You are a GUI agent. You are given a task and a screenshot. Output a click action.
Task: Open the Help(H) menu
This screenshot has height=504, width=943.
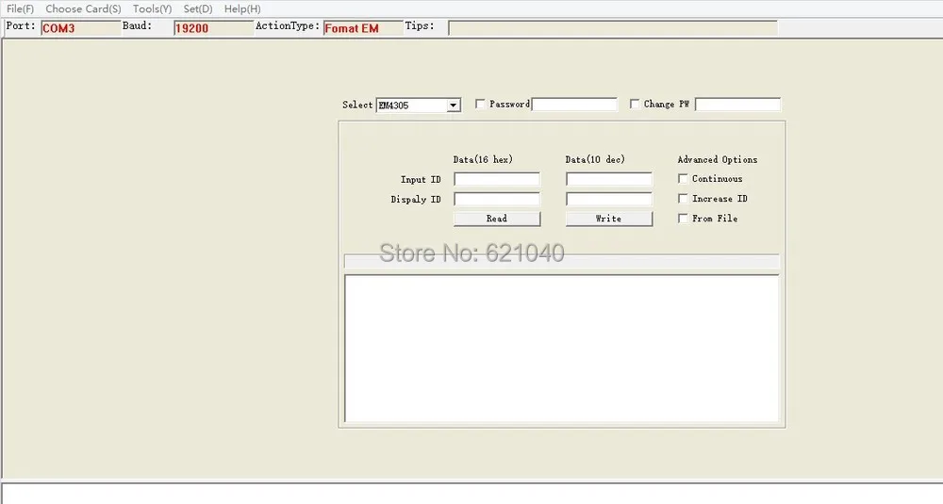tap(242, 9)
